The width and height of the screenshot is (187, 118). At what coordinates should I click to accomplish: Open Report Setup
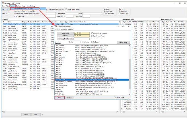click(123, 43)
